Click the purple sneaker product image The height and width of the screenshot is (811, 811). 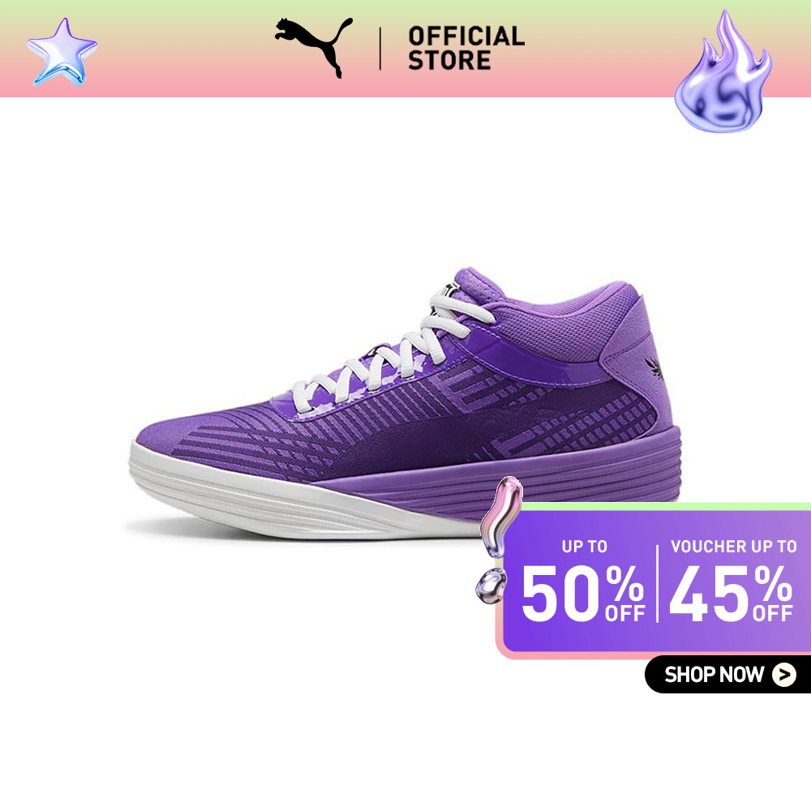(x=405, y=403)
